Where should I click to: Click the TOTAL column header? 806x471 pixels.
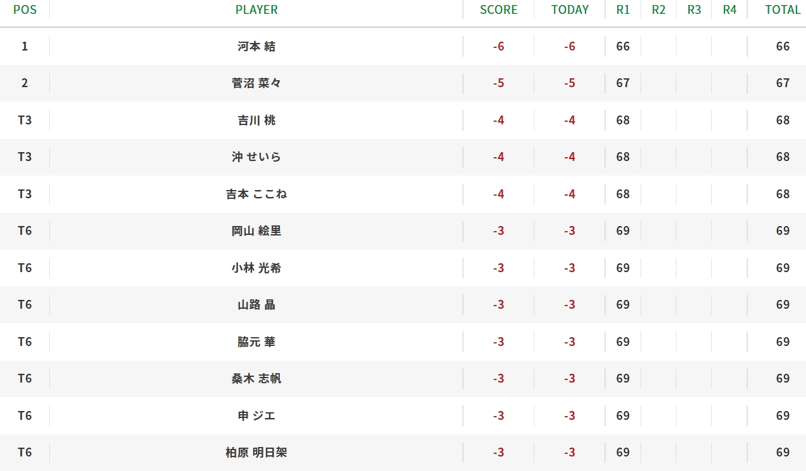pos(783,9)
